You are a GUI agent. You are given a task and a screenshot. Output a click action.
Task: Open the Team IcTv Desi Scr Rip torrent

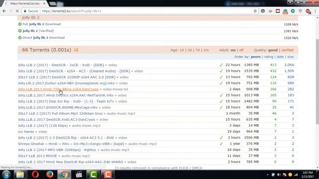coord(66,101)
